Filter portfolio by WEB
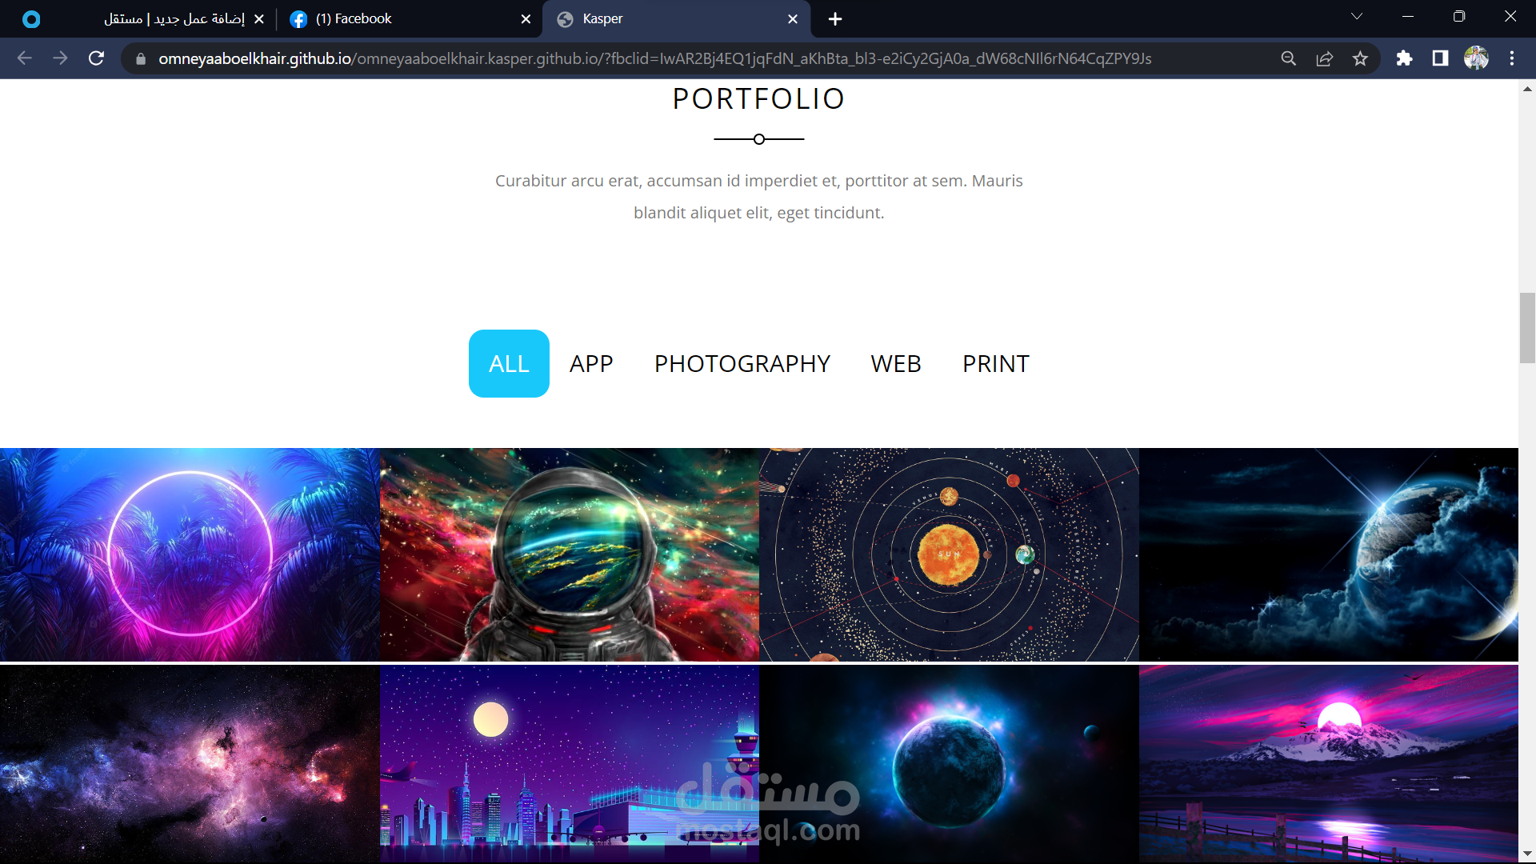This screenshot has width=1536, height=864. click(896, 363)
